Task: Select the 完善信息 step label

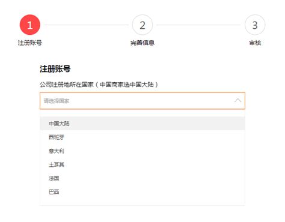Action: [x=142, y=43]
